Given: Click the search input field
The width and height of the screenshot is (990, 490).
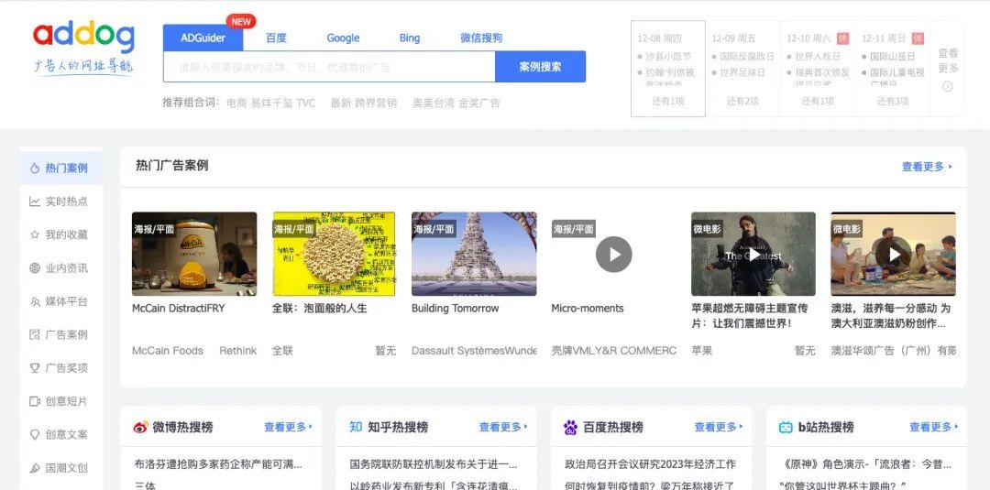Looking at the screenshot, I should [x=329, y=67].
